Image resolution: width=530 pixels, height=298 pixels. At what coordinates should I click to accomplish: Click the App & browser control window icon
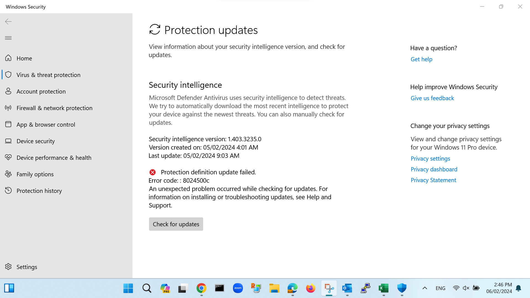[x=8, y=124]
